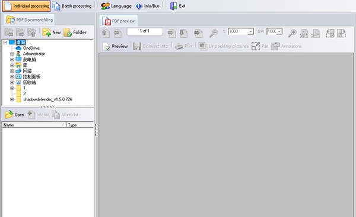This screenshot has width=356, height=217.
Task: Select folder 2 in tree
Action: pos(24,93)
